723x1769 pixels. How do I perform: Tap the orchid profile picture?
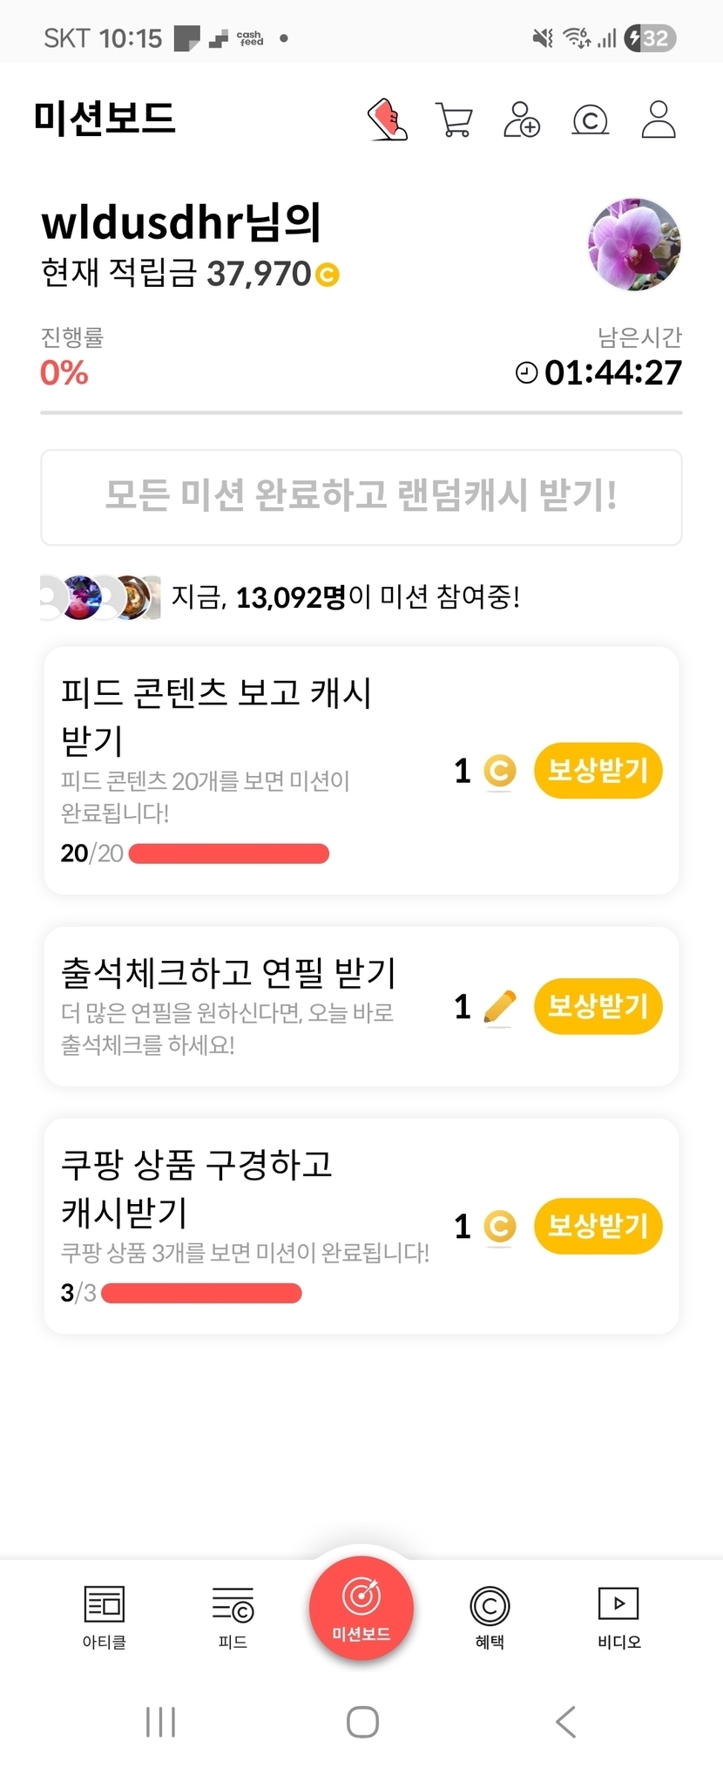pyautogui.click(x=634, y=244)
